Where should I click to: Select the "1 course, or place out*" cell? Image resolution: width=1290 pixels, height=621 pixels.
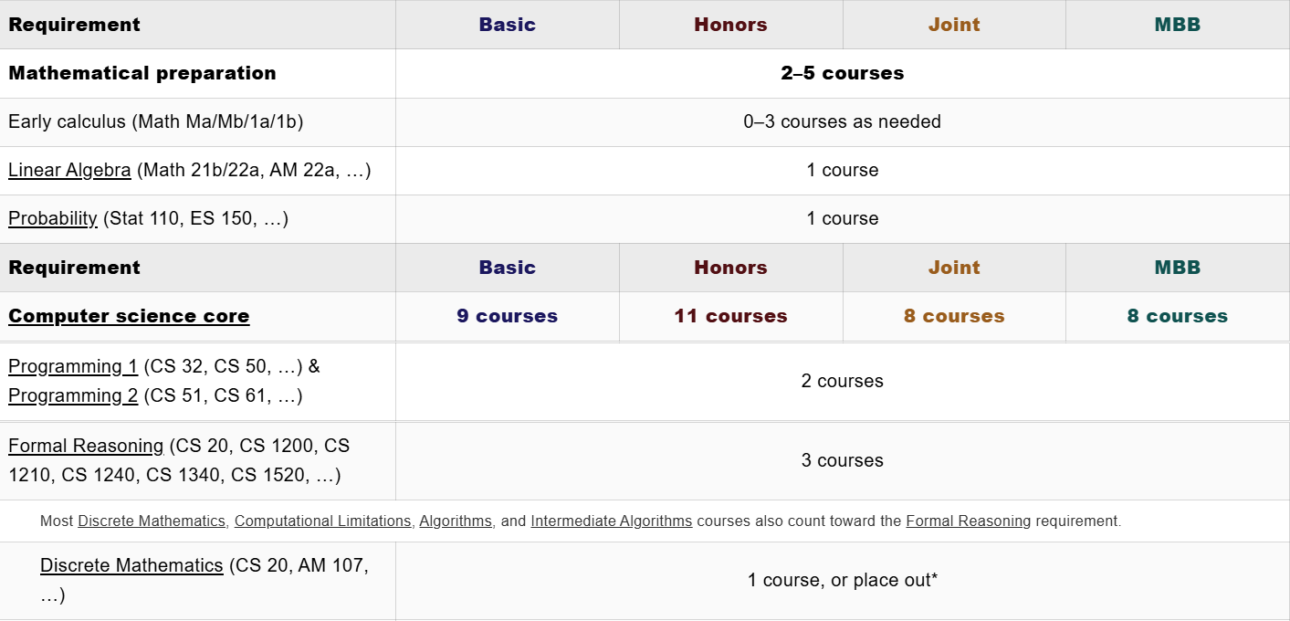[x=842, y=581]
